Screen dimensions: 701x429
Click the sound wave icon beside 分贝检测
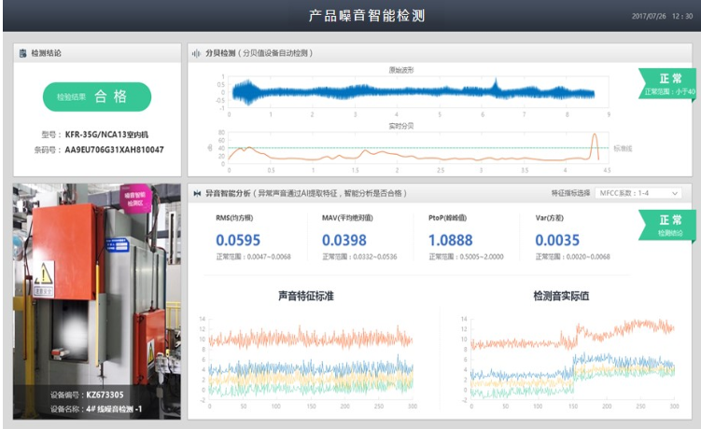point(196,53)
